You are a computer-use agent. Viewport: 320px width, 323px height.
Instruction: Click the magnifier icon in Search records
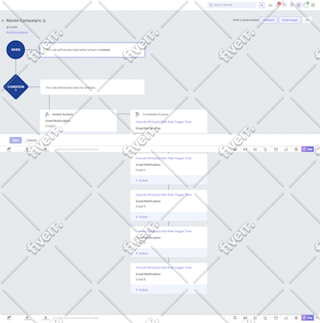tap(211, 5)
